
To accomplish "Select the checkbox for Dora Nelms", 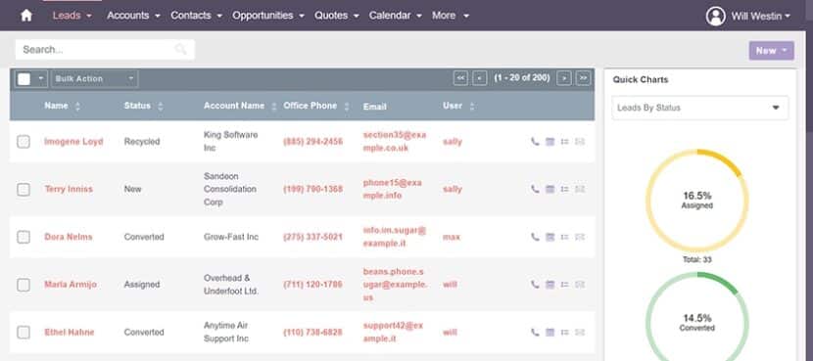I will [x=24, y=237].
